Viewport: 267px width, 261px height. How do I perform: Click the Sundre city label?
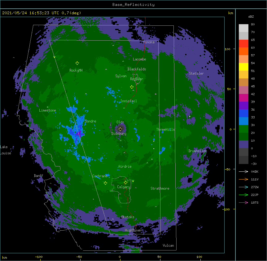point(90,121)
